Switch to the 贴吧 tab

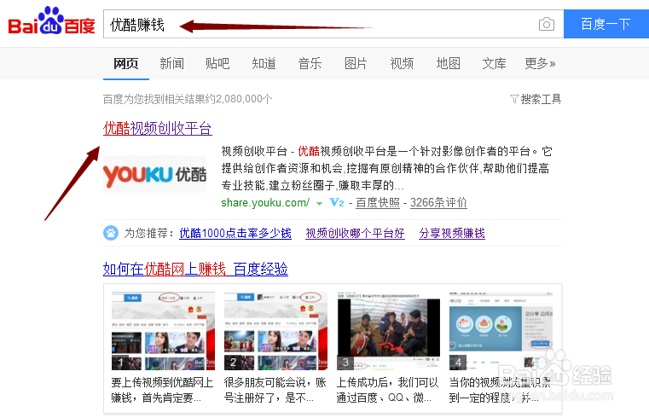pos(217,63)
